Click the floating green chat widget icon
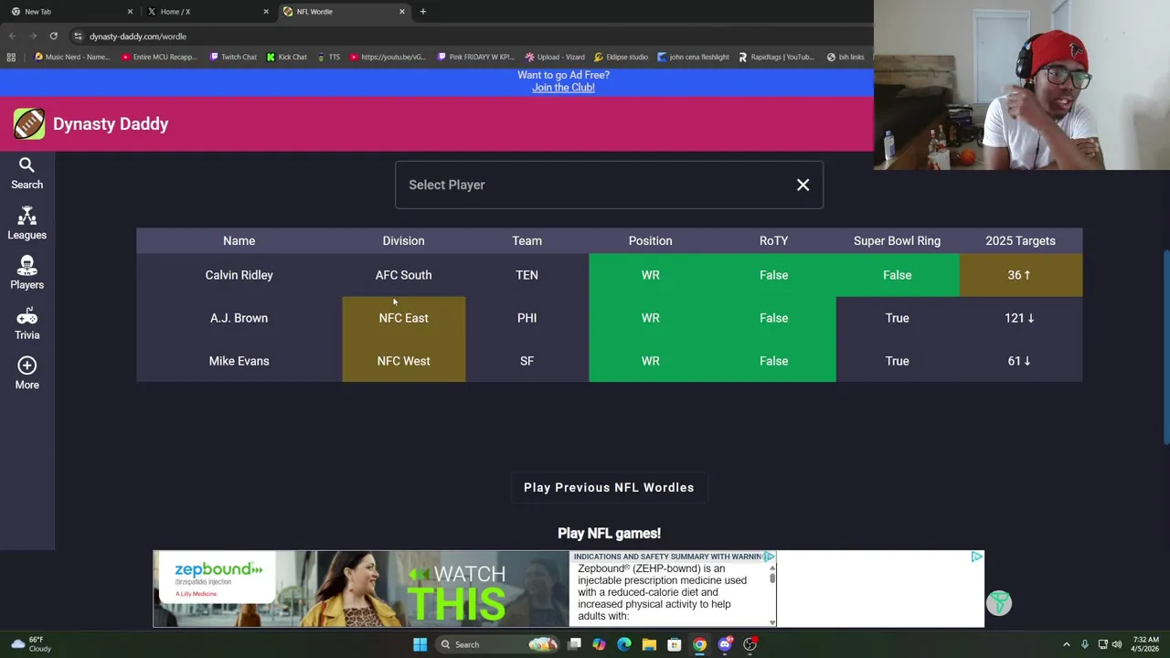This screenshot has height=658, width=1170. [x=998, y=602]
